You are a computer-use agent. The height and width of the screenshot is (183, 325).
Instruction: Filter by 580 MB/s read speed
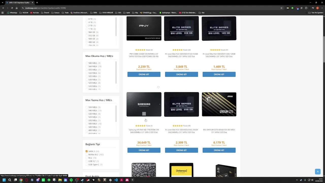pos(87,63)
